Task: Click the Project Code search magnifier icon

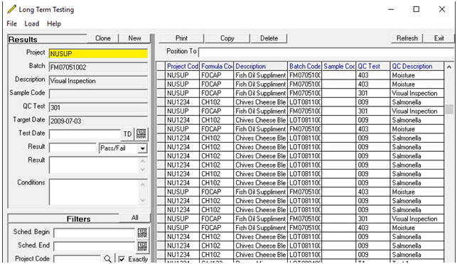Action: click(107, 259)
